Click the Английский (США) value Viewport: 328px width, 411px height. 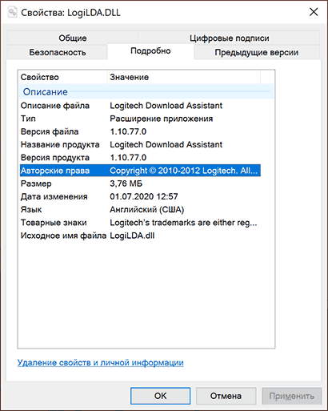147,210
